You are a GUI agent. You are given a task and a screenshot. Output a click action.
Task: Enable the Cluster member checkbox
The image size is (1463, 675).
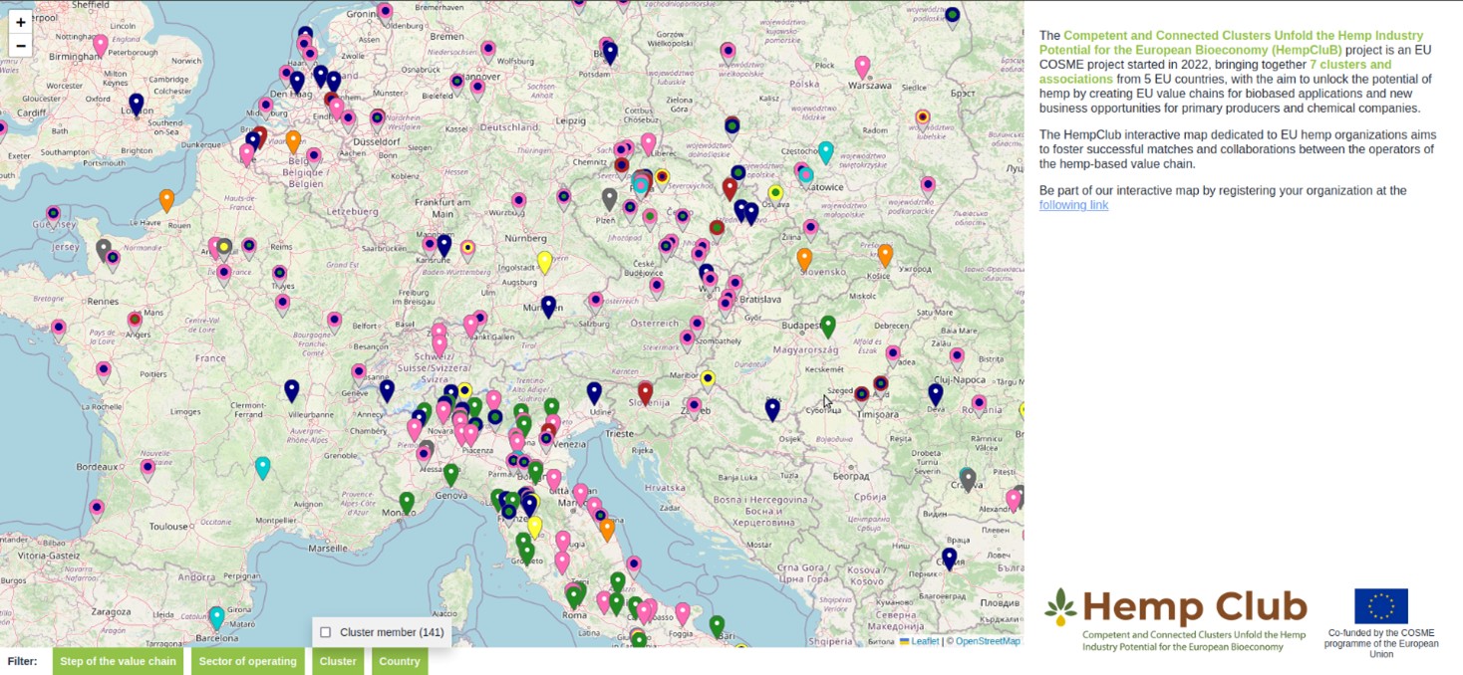tap(326, 632)
